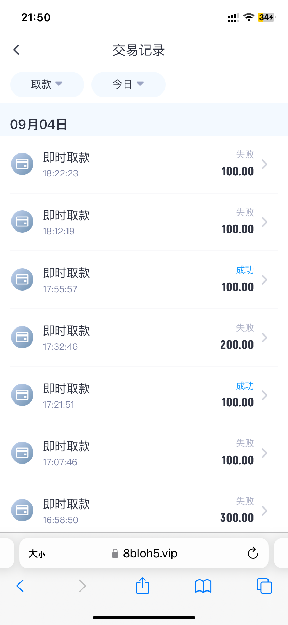Open the 大小 page text size menu

coord(37,554)
